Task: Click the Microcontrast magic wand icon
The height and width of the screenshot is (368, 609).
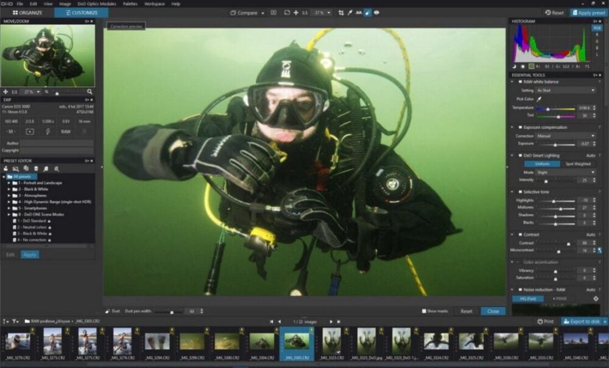Action: coord(600,251)
